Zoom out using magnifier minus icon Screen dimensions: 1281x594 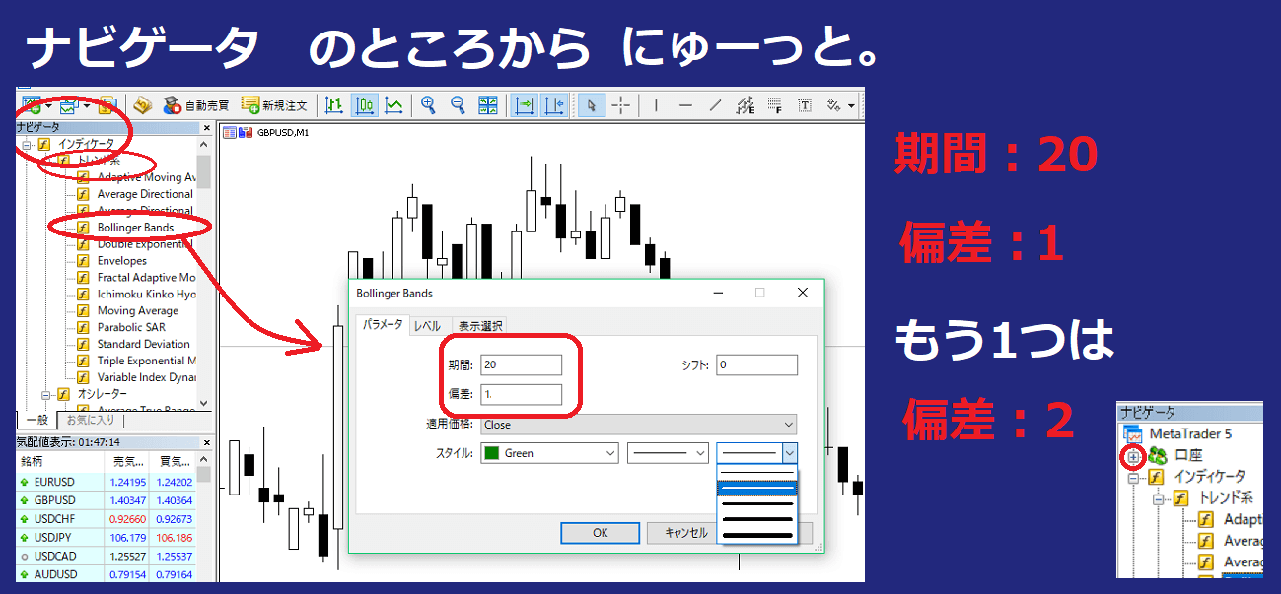tap(458, 105)
